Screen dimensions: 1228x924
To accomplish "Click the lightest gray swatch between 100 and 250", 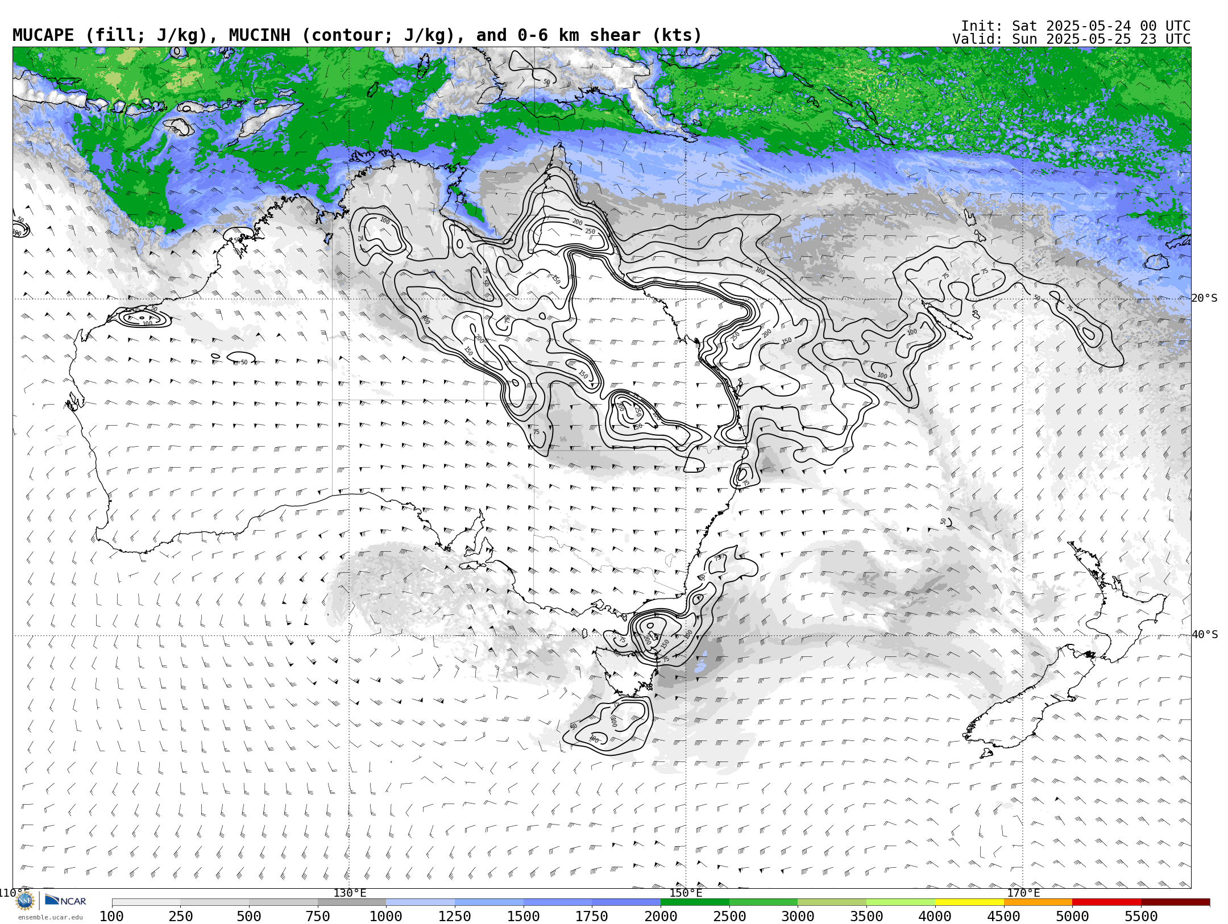I will point(146,902).
